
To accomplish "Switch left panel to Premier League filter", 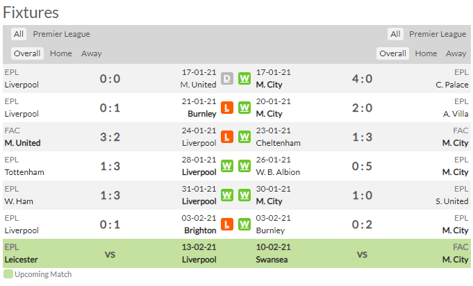I will [x=62, y=34].
